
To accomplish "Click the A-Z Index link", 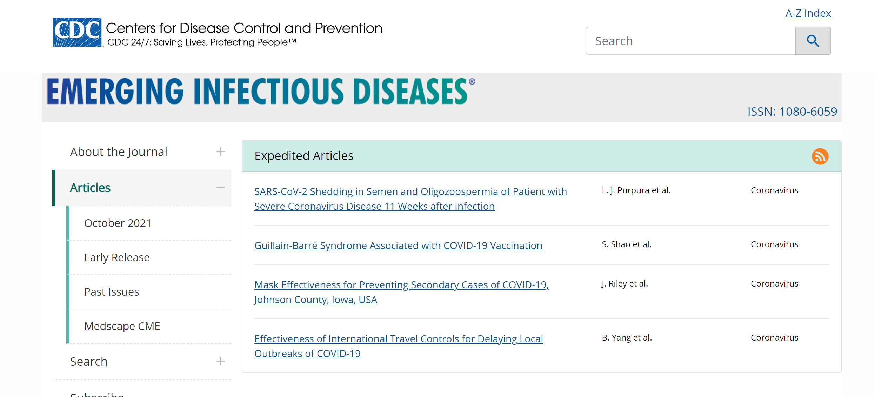I will point(808,13).
